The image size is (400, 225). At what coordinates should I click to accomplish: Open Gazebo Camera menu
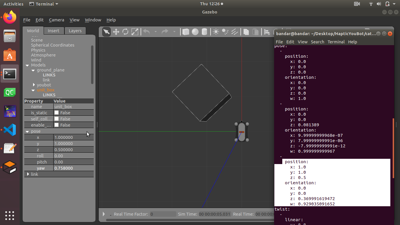tap(57, 20)
